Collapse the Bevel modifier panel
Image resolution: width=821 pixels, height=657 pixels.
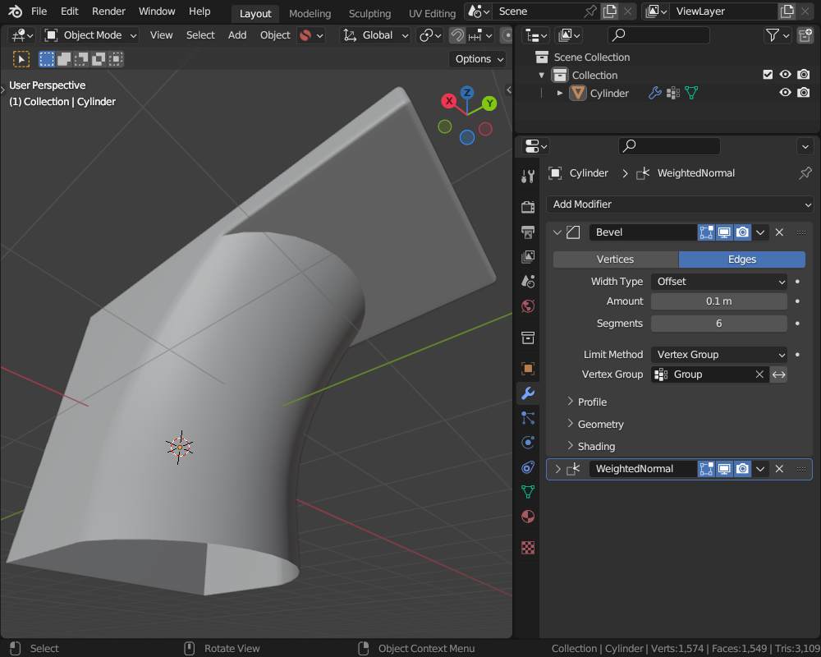click(557, 232)
